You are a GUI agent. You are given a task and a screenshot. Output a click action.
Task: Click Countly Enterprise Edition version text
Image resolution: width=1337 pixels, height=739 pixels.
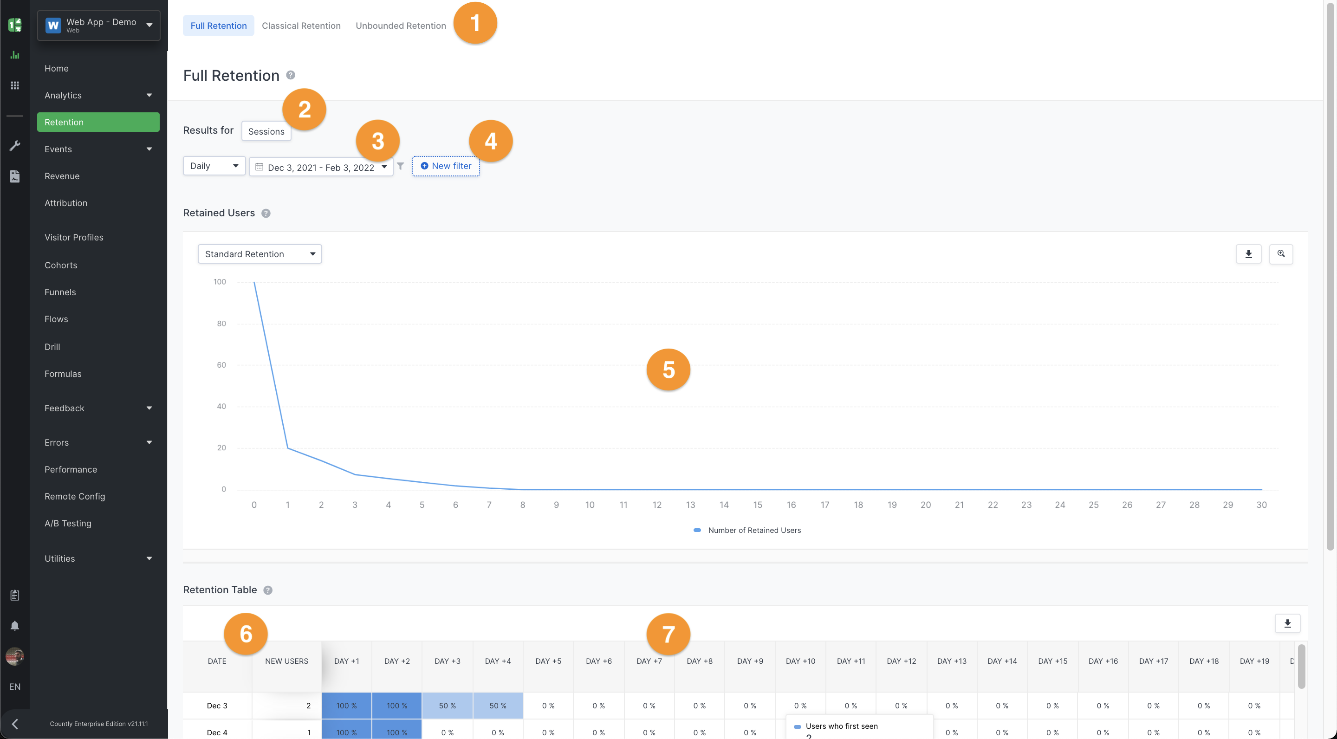(x=98, y=724)
